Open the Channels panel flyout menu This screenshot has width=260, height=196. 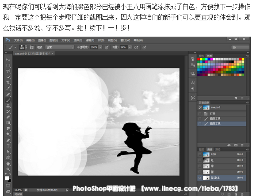tap(248, 150)
